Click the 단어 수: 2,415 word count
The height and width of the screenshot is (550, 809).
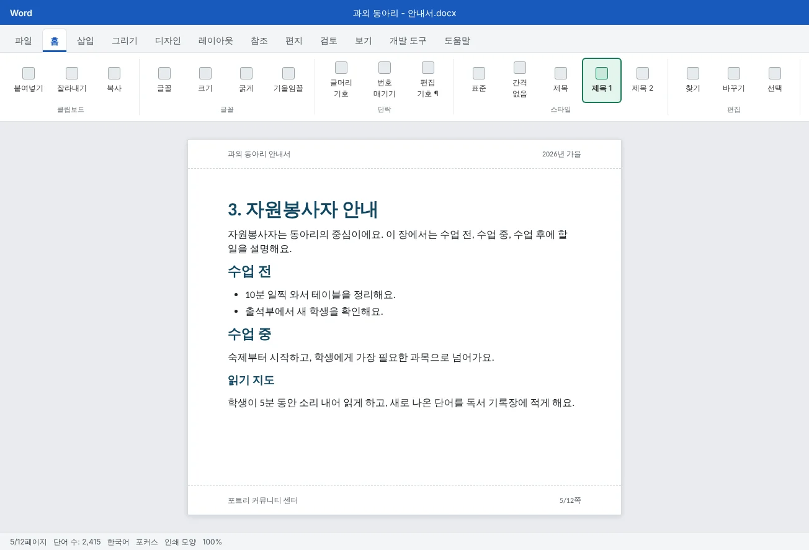77,542
